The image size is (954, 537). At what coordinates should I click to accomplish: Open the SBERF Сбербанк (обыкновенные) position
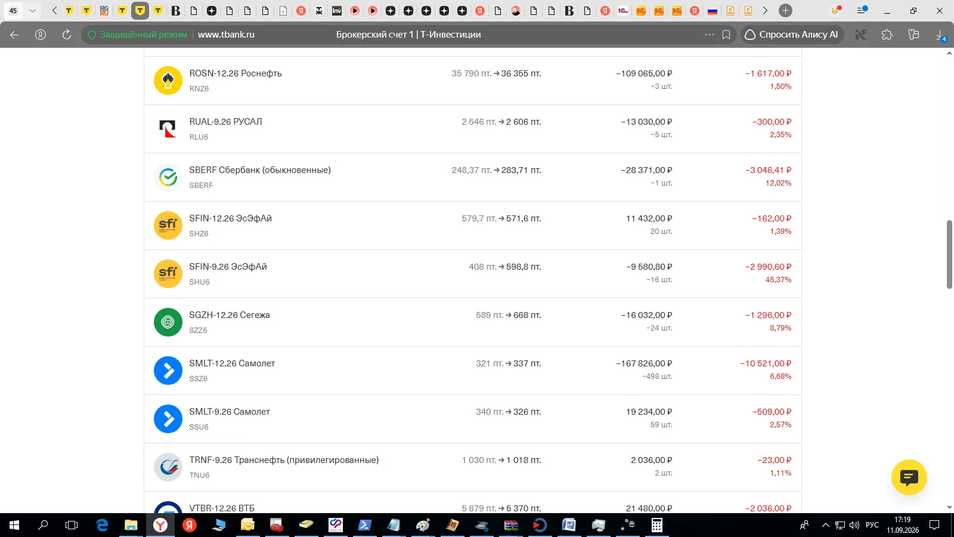pos(473,177)
